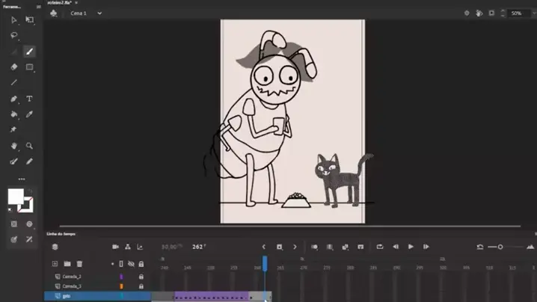Click the white stroke color swatch
This screenshot has height=302, width=537.
[x=16, y=197]
